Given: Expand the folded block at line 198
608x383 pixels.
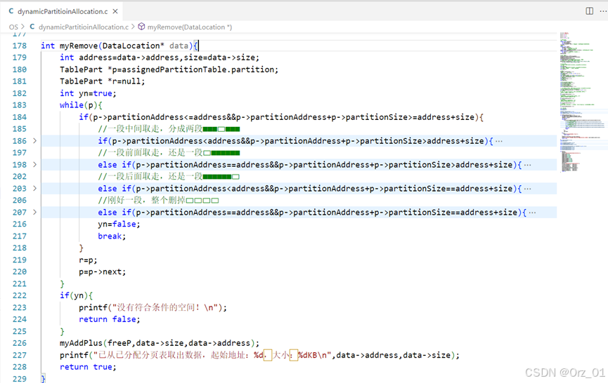Looking at the screenshot, I should coord(34,165).
